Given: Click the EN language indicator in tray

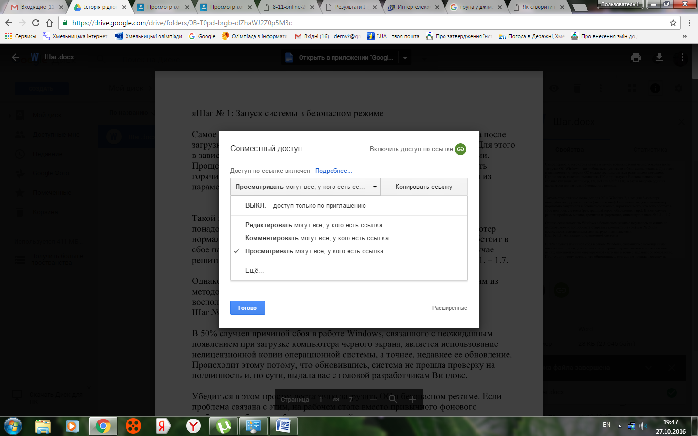Looking at the screenshot, I should (x=606, y=425).
